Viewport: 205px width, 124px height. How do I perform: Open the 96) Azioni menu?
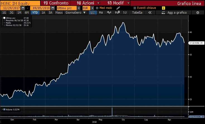point(86,3)
